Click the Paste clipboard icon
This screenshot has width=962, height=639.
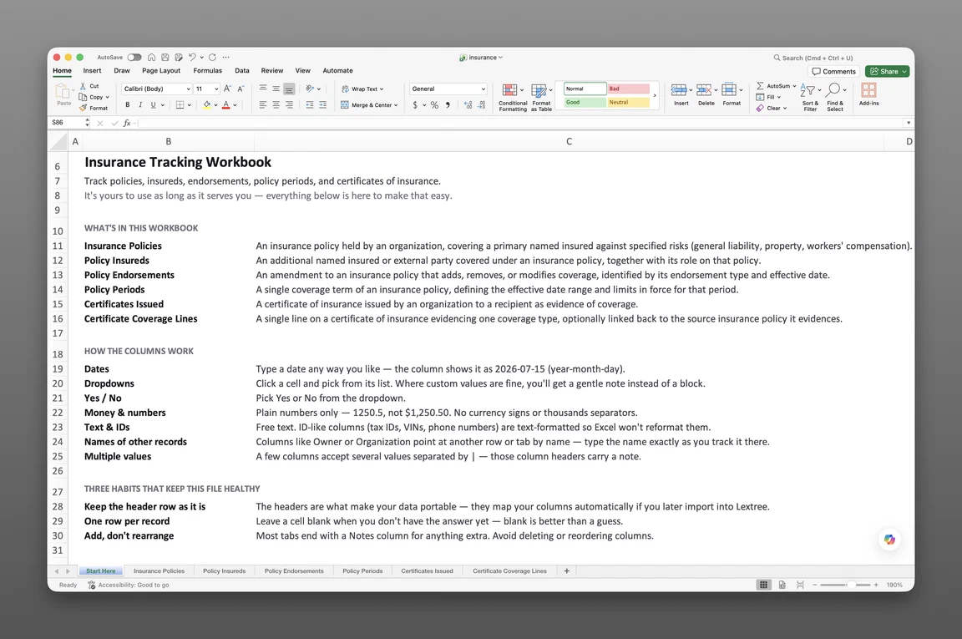(x=63, y=92)
